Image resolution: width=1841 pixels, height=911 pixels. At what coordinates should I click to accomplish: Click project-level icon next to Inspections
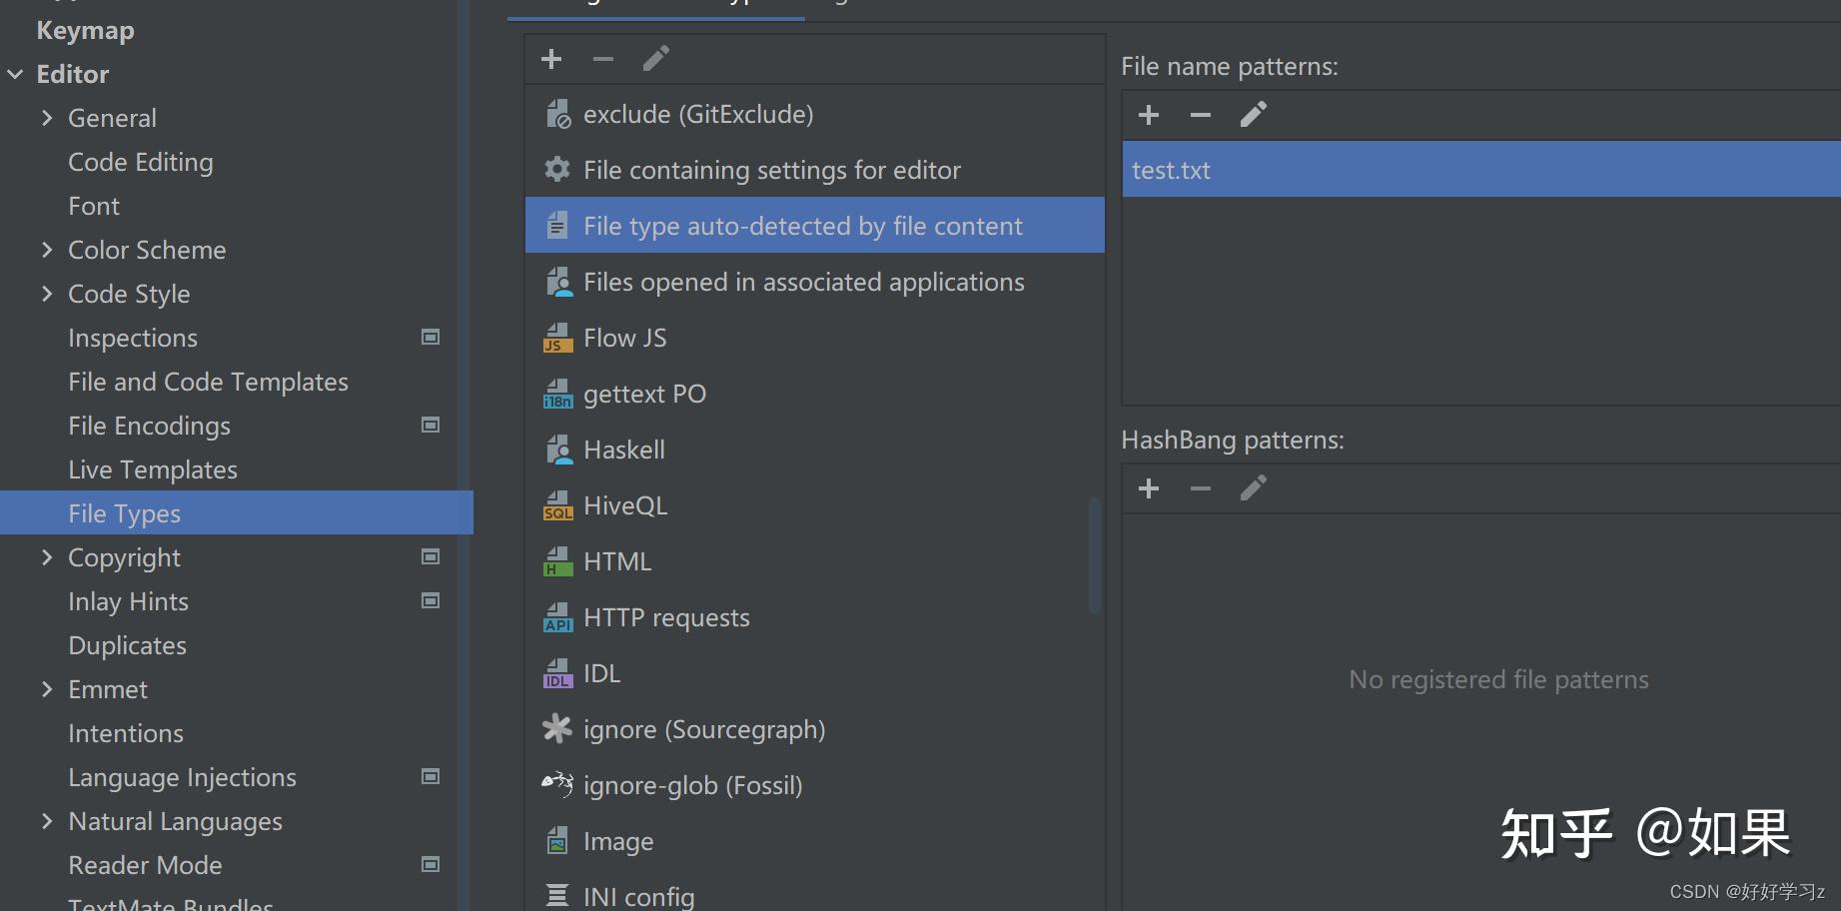pyautogui.click(x=431, y=338)
